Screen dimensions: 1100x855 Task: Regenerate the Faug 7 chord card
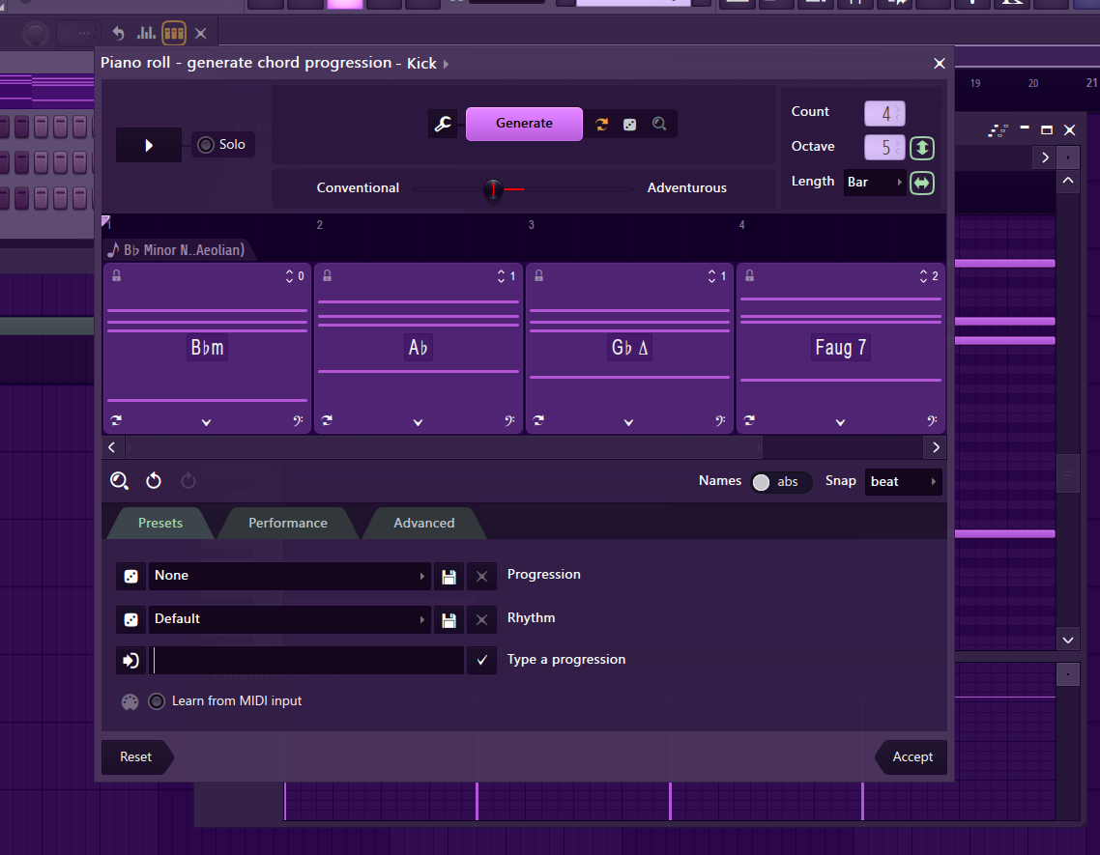749,420
